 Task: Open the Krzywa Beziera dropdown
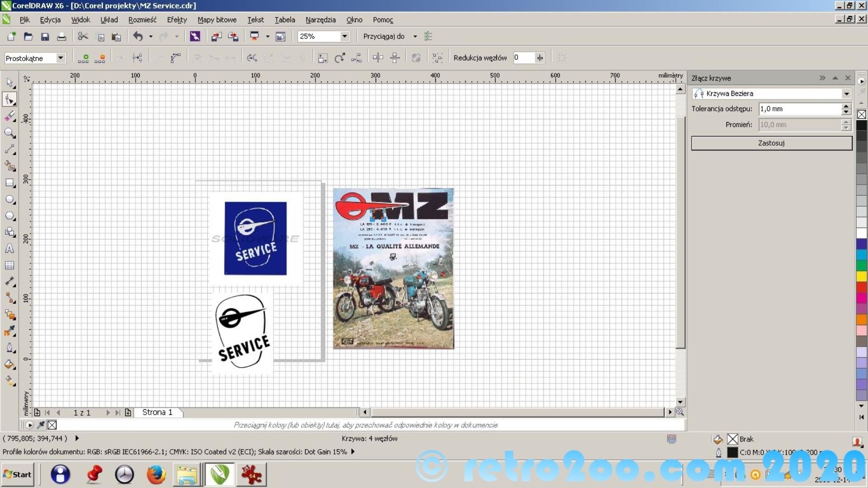coord(846,94)
